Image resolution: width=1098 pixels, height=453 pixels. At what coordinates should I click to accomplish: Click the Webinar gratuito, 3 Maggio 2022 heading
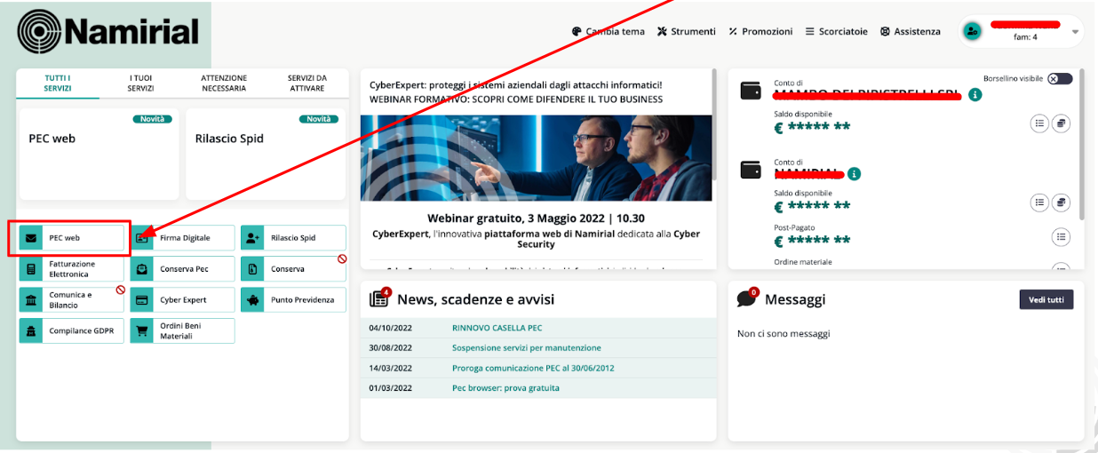(x=536, y=219)
